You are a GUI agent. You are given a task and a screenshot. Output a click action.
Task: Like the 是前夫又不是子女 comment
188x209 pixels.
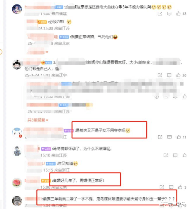coord(179,137)
